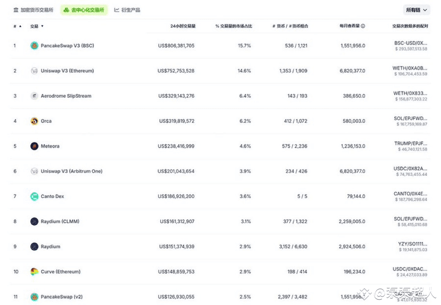The image size is (441, 305).
Task: Switch to the 加密货币交易所 tab
Action: click(x=33, y=10)
